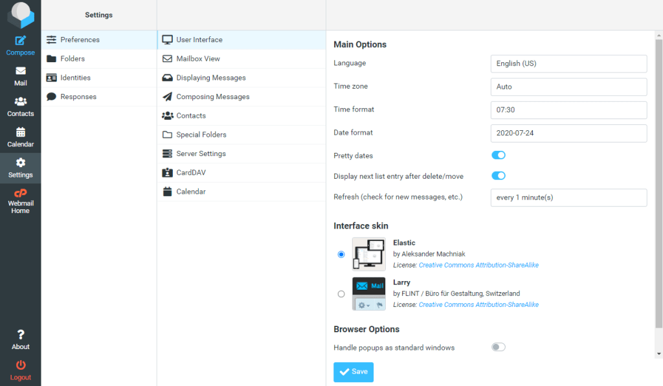Open the Calendar sidebar icon
This screenshot has width=663, height=386.
(x=20, y=132)
